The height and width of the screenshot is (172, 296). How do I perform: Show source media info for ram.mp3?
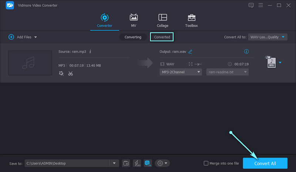[90, 52]
